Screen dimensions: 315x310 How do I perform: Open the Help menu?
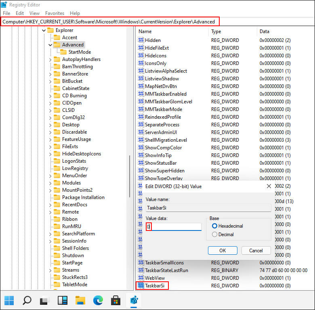(x=75, y=13)
